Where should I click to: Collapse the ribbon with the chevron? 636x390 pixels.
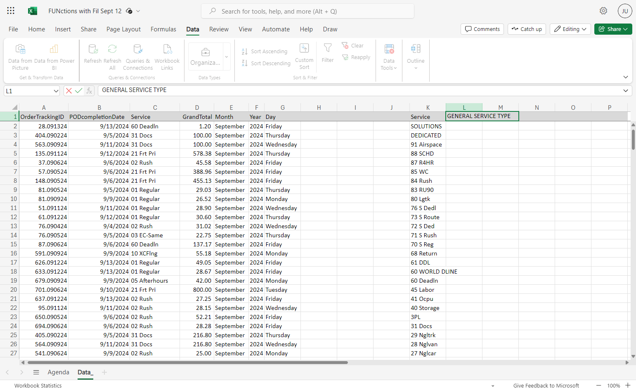pos(626,77)
